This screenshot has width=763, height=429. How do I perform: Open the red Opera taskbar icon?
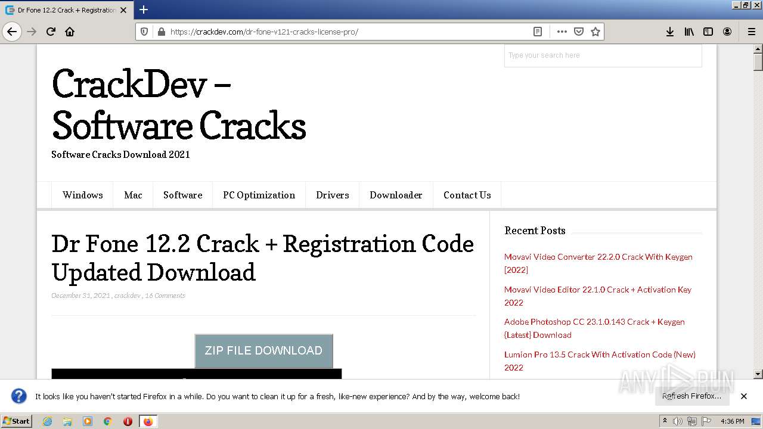[x=128, y=421]
